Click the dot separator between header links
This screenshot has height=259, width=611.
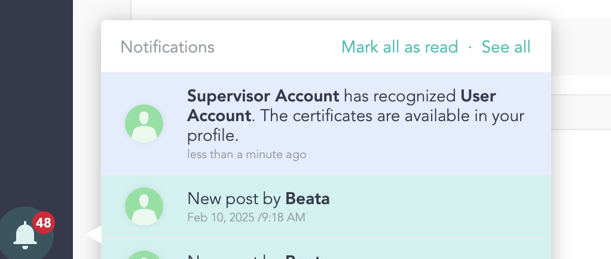coord(470,47)
